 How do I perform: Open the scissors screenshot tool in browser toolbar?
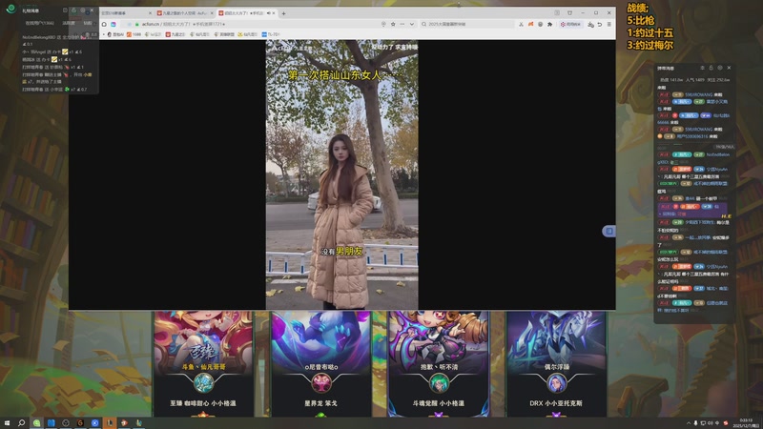pyautogui.click(x=521, y=24)
